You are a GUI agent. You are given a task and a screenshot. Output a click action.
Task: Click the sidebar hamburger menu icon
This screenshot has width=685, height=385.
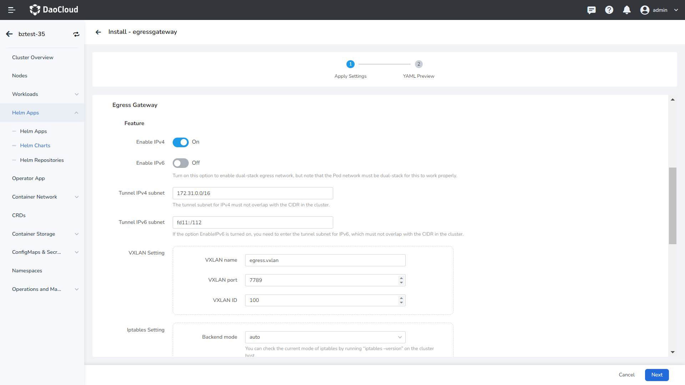tap(11, 10)
